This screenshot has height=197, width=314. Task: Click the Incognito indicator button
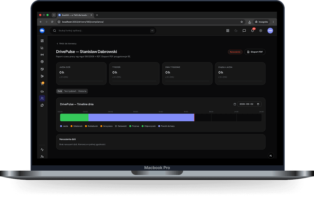coord(262,22)
